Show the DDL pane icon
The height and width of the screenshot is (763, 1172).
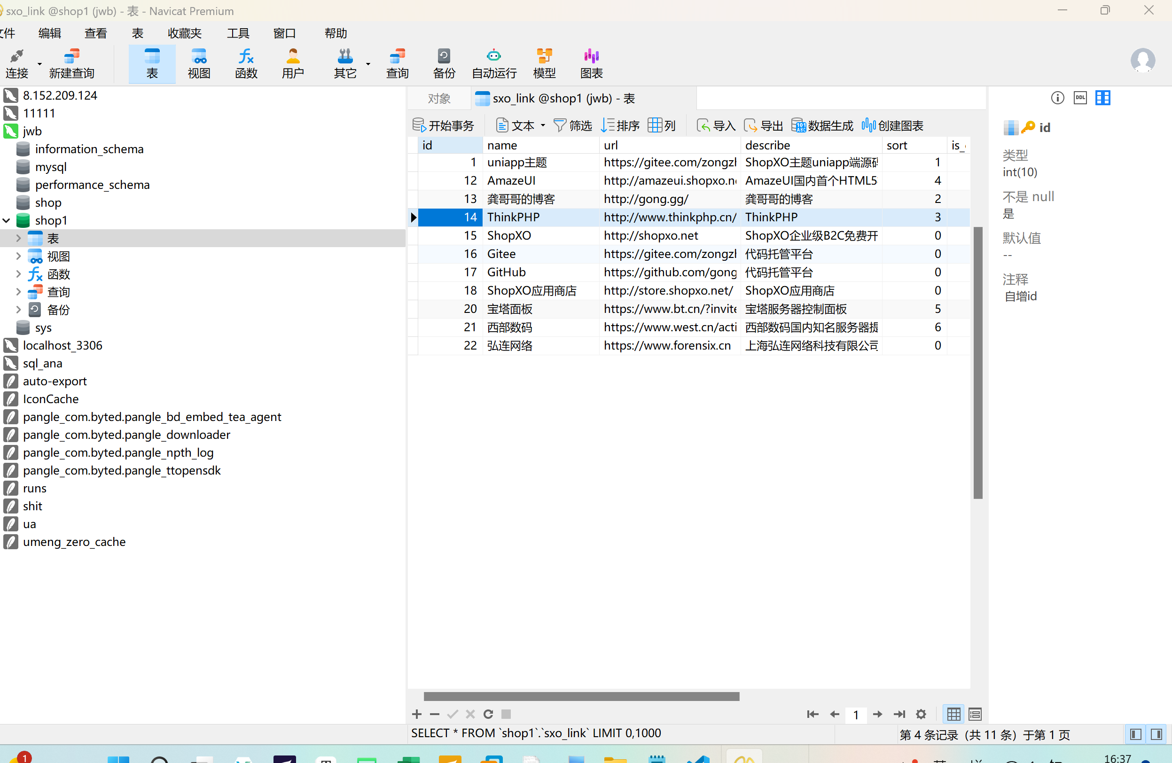click(1080, 98)
